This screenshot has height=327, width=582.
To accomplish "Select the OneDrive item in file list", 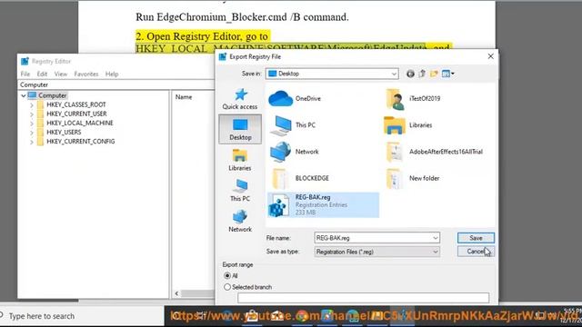I will pyautogui.click(x=295, y=99).
